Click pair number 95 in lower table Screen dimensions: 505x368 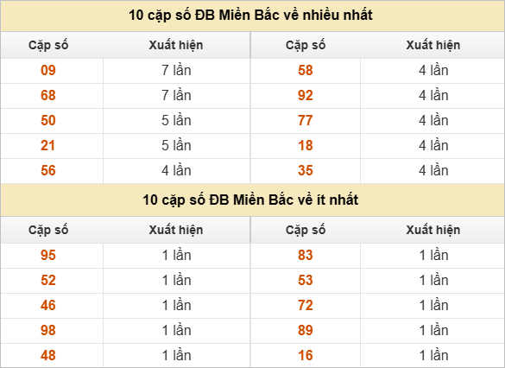point(48,255)
